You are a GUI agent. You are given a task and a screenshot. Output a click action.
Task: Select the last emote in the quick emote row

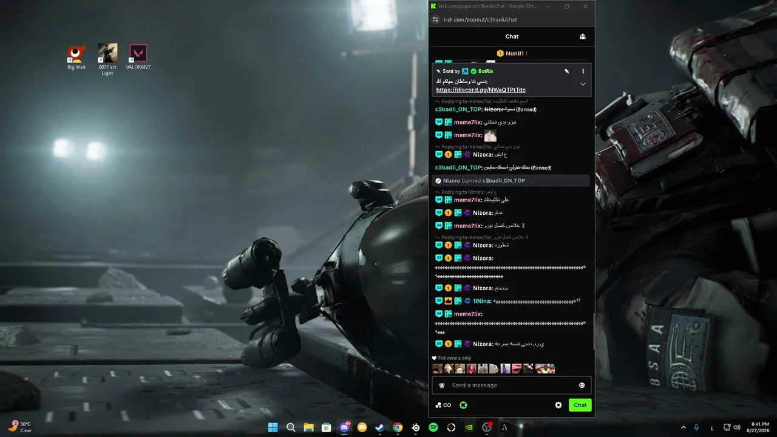[x=545, y=368]
